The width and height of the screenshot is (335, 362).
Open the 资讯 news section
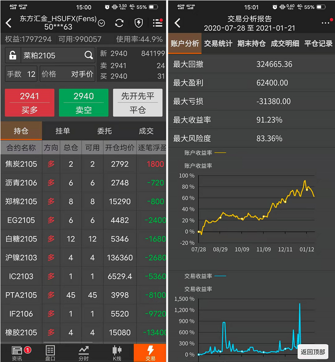(x=17, y=352)
